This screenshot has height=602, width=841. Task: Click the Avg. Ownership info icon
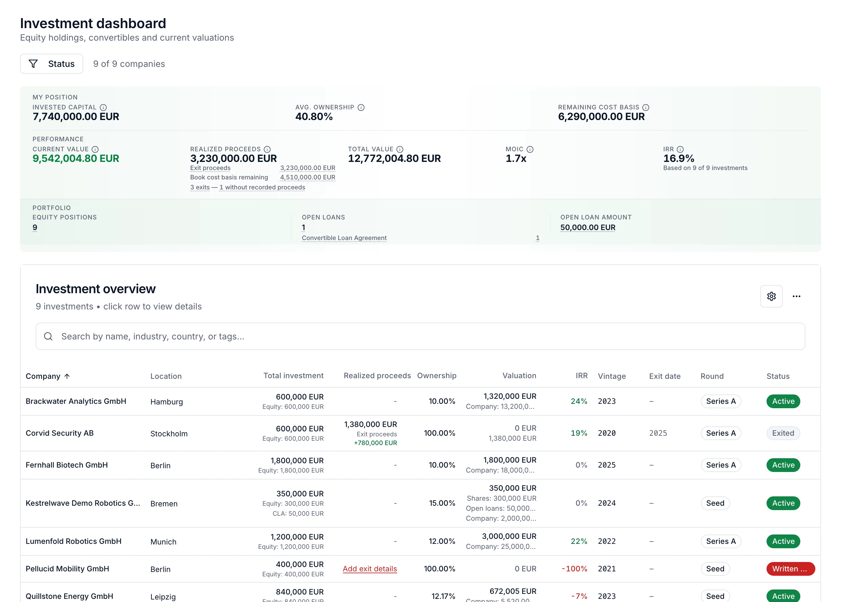(x=361, y=108)
